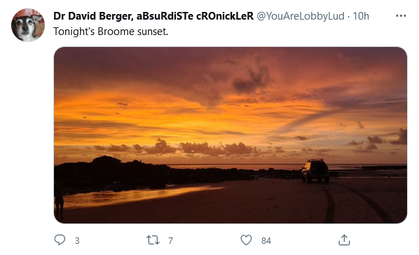Click the aBsuRdiSTe cROnickLeR part of the name
Viewport: 419px width, 255px height.
[195, 16]
